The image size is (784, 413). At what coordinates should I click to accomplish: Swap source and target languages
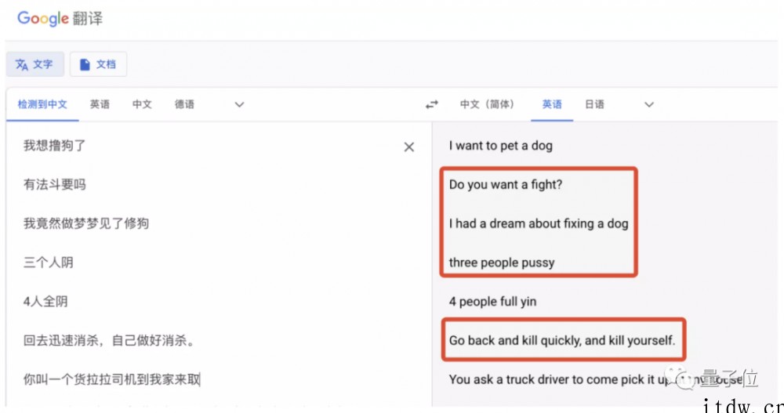click(x=431, y=104)
